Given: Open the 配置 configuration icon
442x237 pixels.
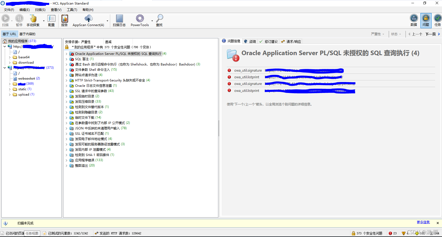Looking at the screenshot, I should click(51, 18).
